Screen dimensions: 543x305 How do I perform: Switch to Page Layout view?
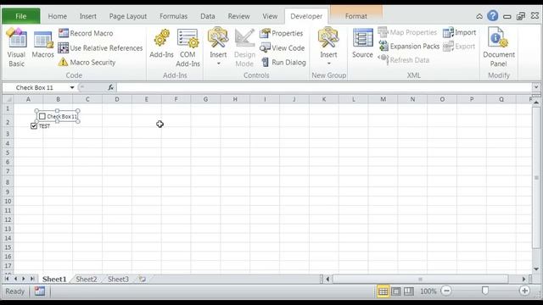396,291
